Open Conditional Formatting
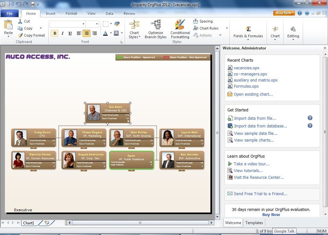Screen dimensions: 328x235 (180, 29)
